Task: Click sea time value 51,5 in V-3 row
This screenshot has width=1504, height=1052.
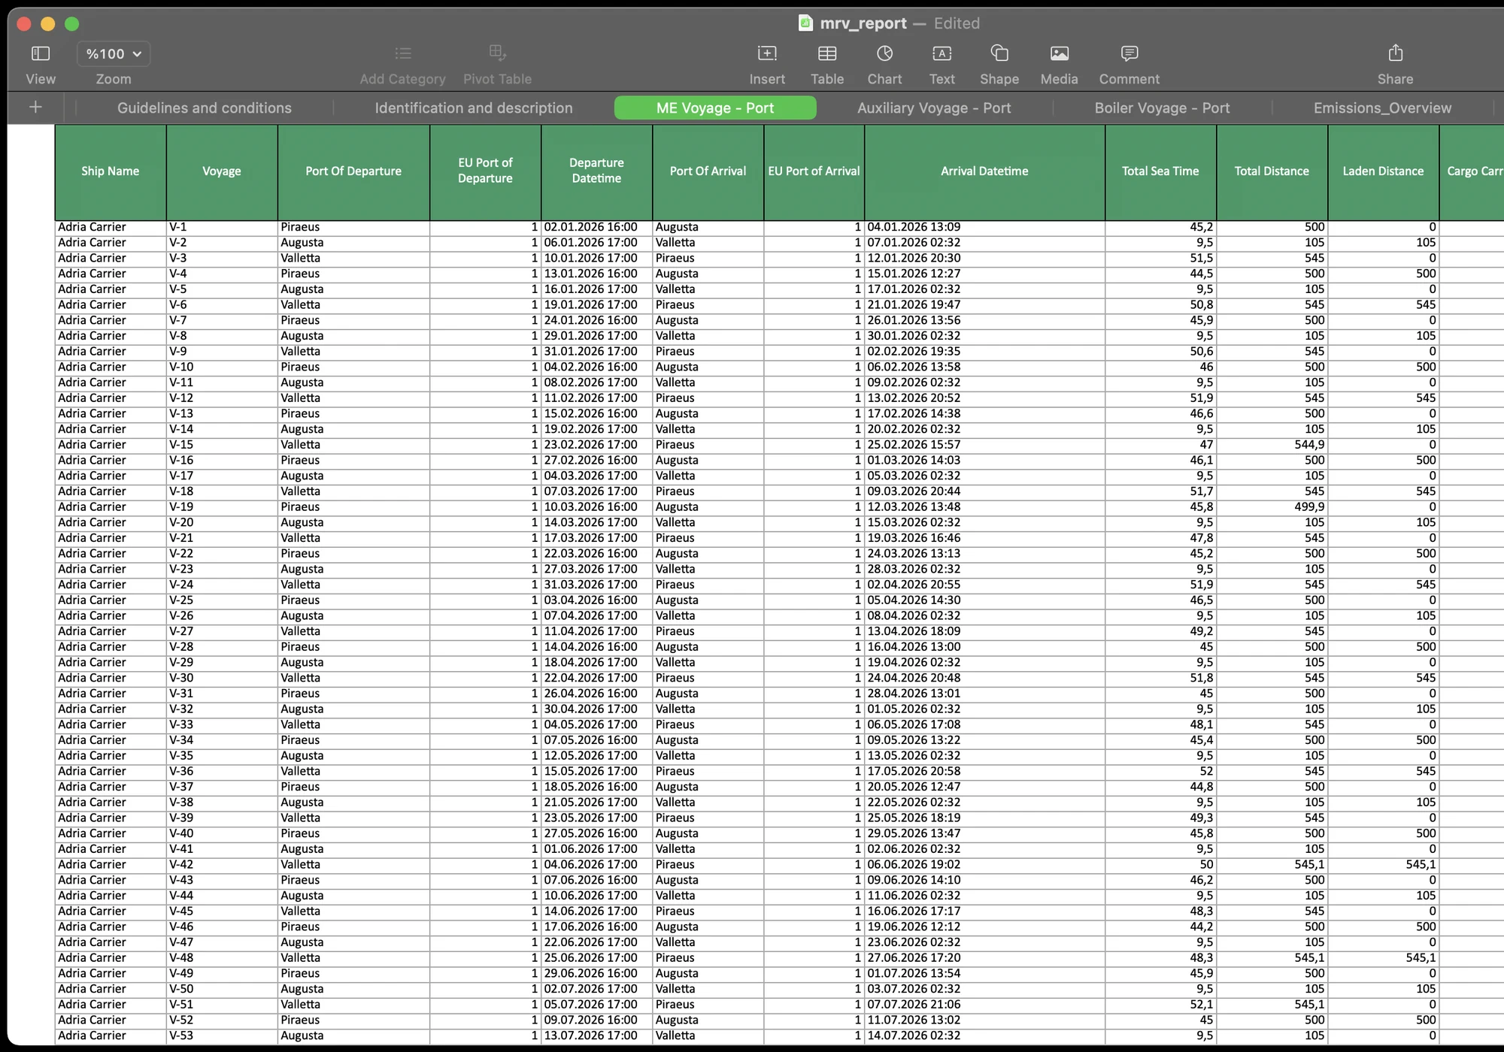Action: (1160, 258)
